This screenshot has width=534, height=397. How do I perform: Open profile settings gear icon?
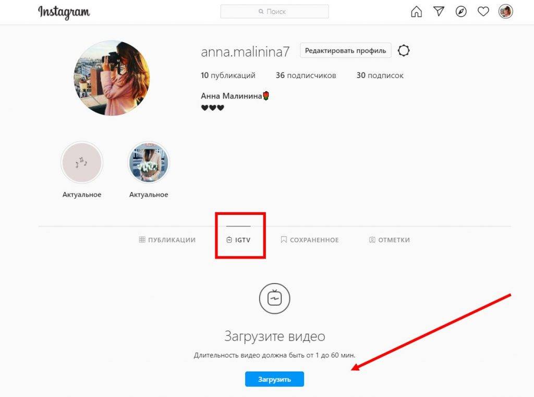pyautogui.click(x=404, y=50)
